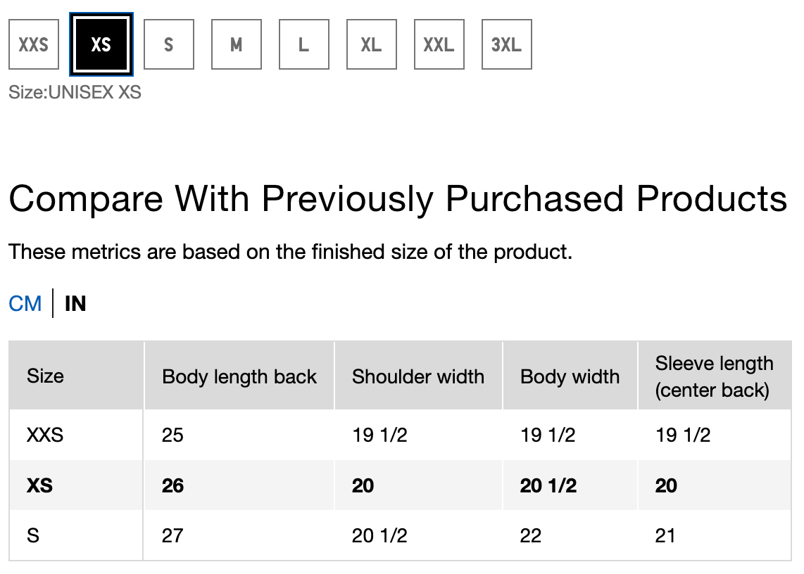Choose size S
Screen dimensions: 804x574
169,44
